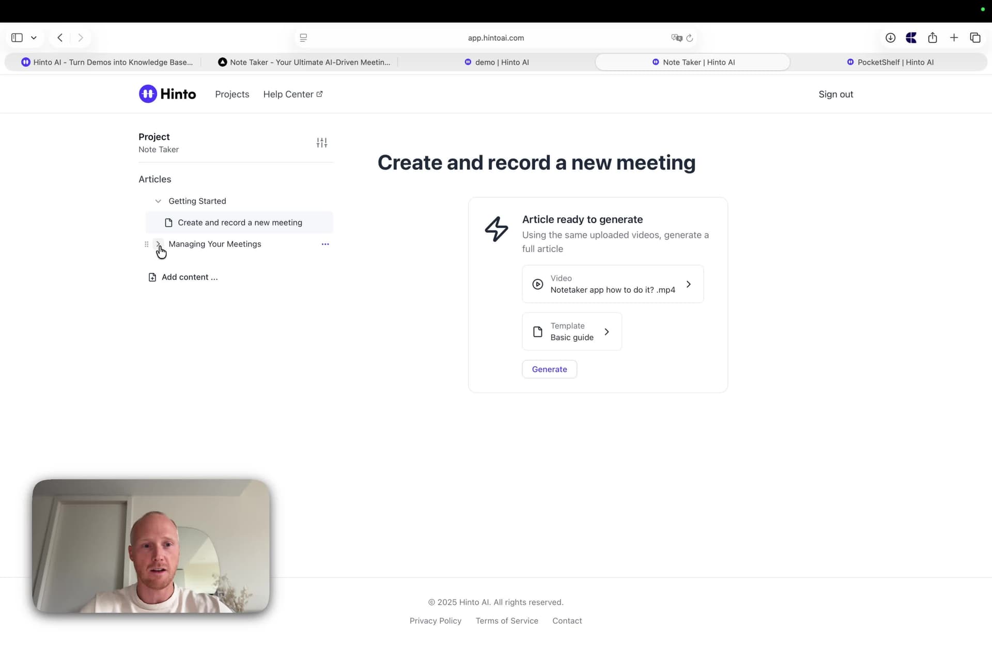Open the Help Center link
Viewport: 992px width, 645px height.
pos(292,94)
